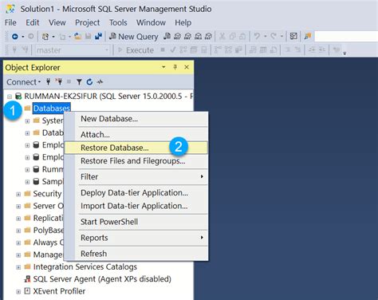Click the New Query button
This screenshot has width=378, height=300.
click(x=134, y=37)
